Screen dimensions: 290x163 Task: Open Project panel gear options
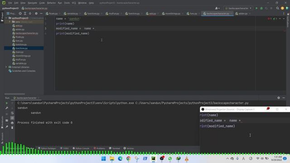[x=36, y=14]
